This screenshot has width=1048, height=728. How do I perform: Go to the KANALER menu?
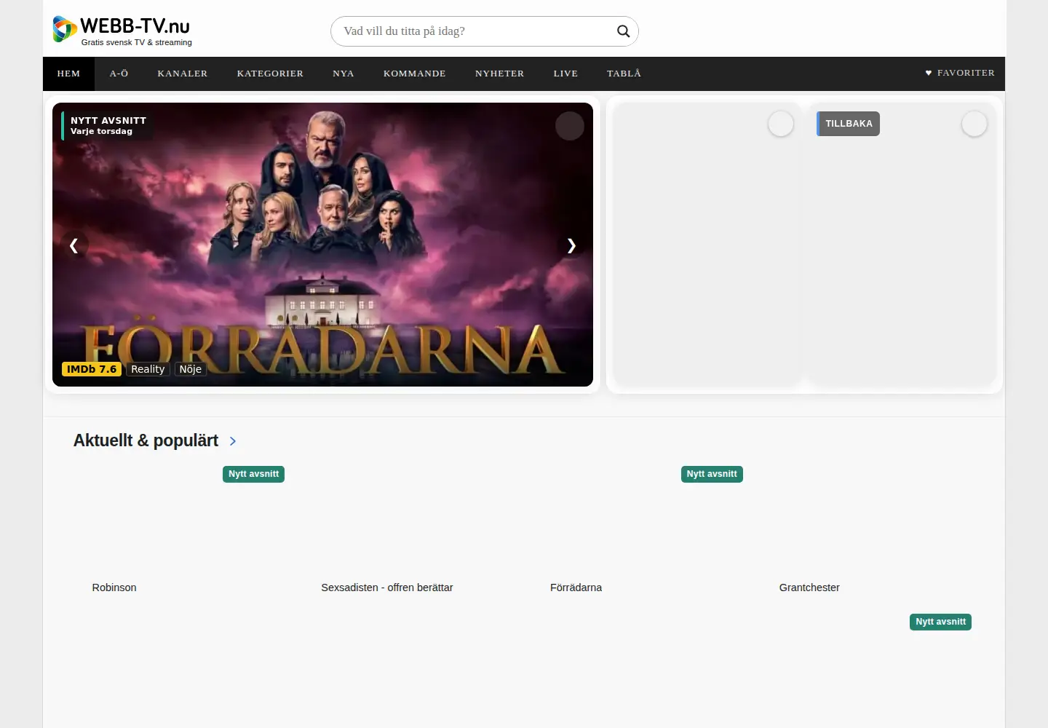(183, 74)
